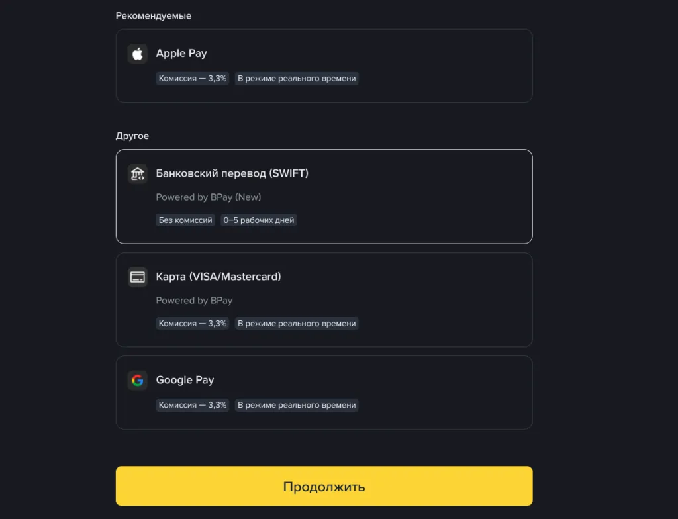The height and width of the screenshot is (519, 678).
Task: Click the 'Рекомендуемые' section heading
Action: click(154, 16)
